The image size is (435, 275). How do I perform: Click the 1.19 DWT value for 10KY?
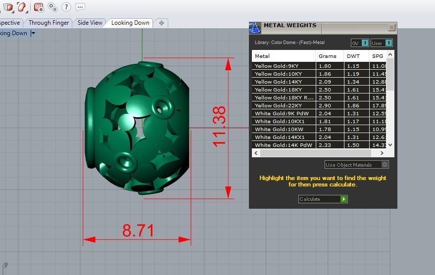tap(353, 74)
